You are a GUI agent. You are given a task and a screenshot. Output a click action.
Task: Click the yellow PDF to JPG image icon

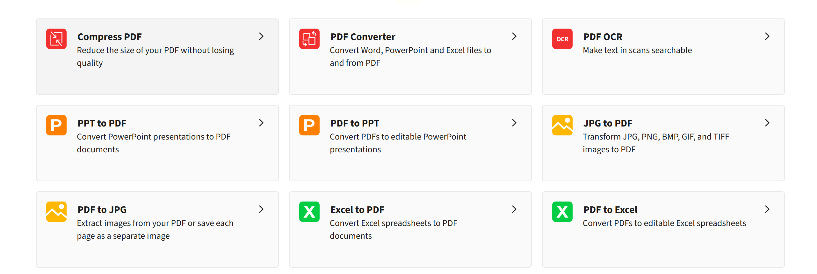56,212
